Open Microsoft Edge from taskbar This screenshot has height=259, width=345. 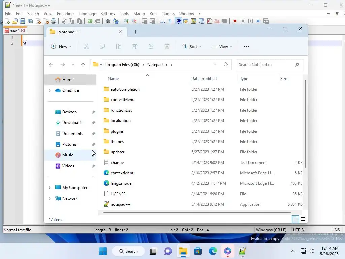pos(213,251)
